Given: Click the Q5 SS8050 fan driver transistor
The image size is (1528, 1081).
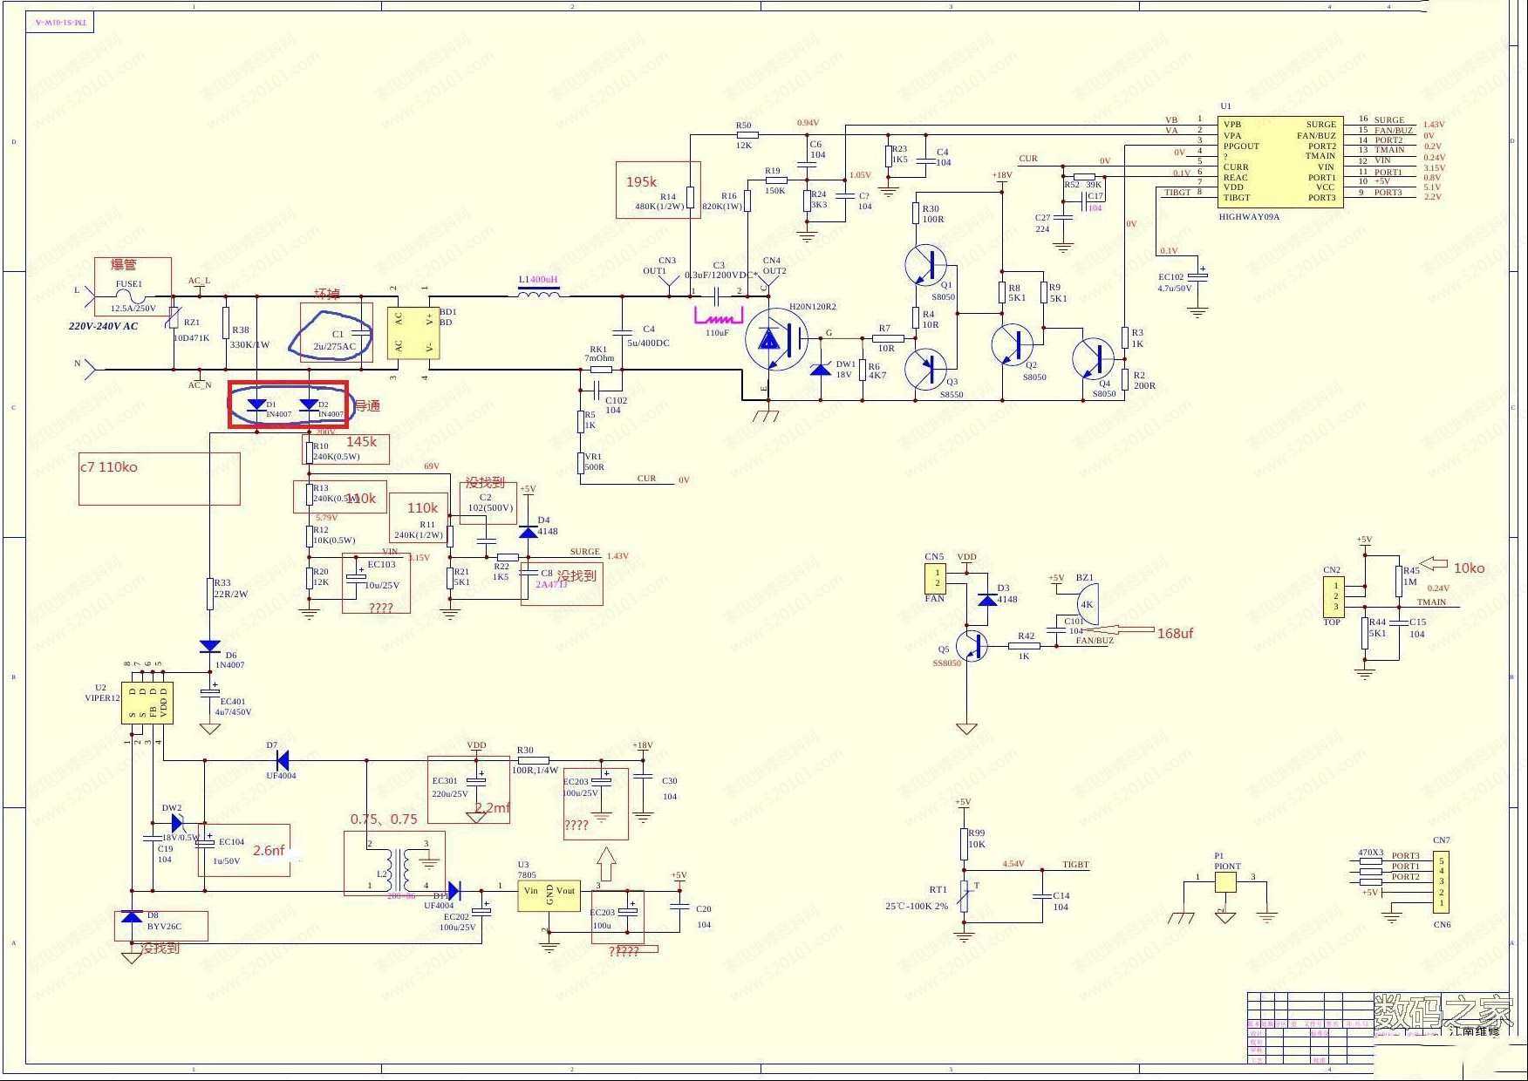Looking at the screenshot, I should pos(972,646).
